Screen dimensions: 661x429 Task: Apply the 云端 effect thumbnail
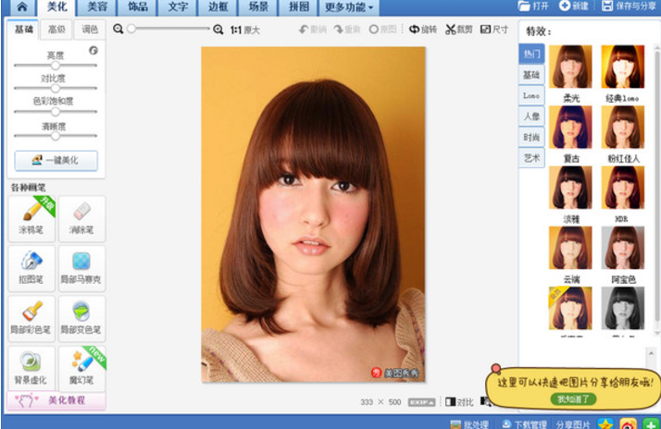coord(570,248)
